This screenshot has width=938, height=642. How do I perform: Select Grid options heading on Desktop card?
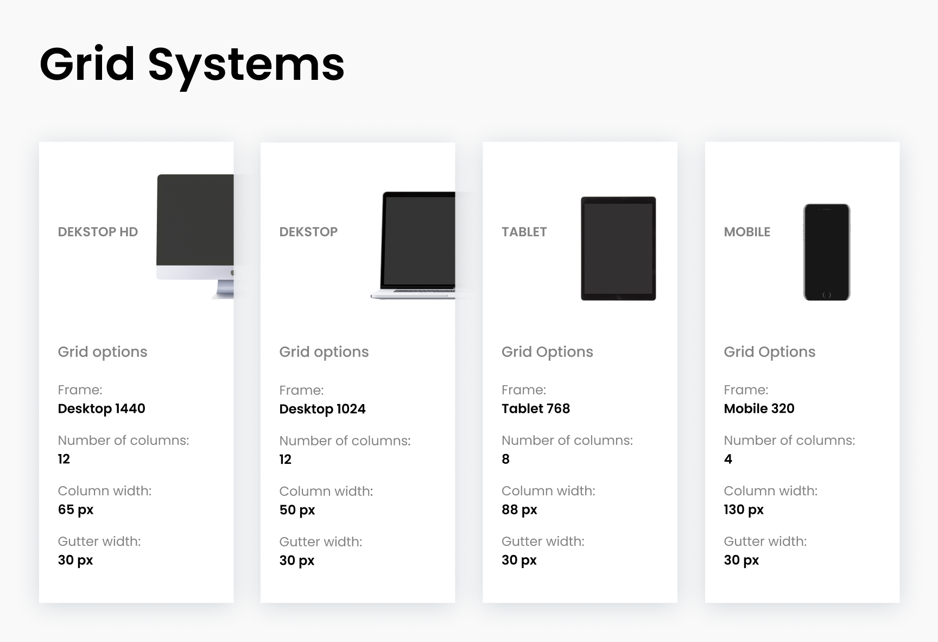point(324,352)
